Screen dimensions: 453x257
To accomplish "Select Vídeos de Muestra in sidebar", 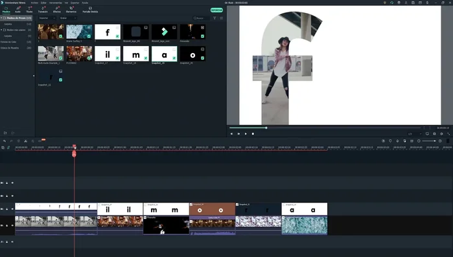I will pos(10,48).
